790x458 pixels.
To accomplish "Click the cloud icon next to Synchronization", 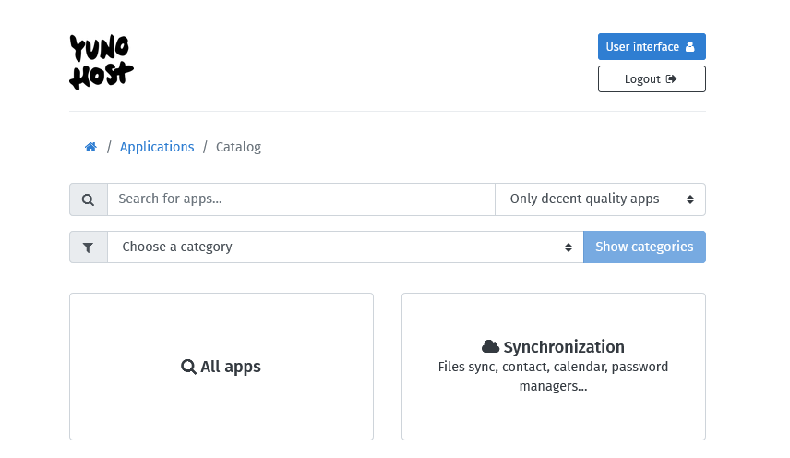I will [x=490, y=346].
